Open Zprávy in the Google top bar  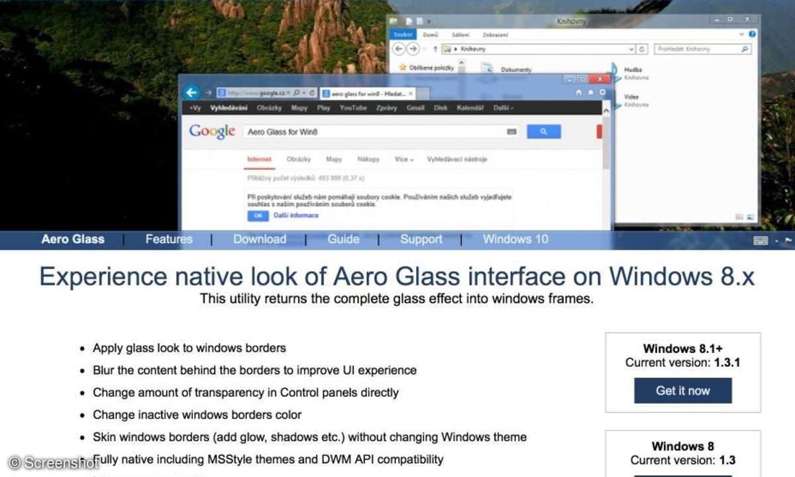click(x=386, y=108)
